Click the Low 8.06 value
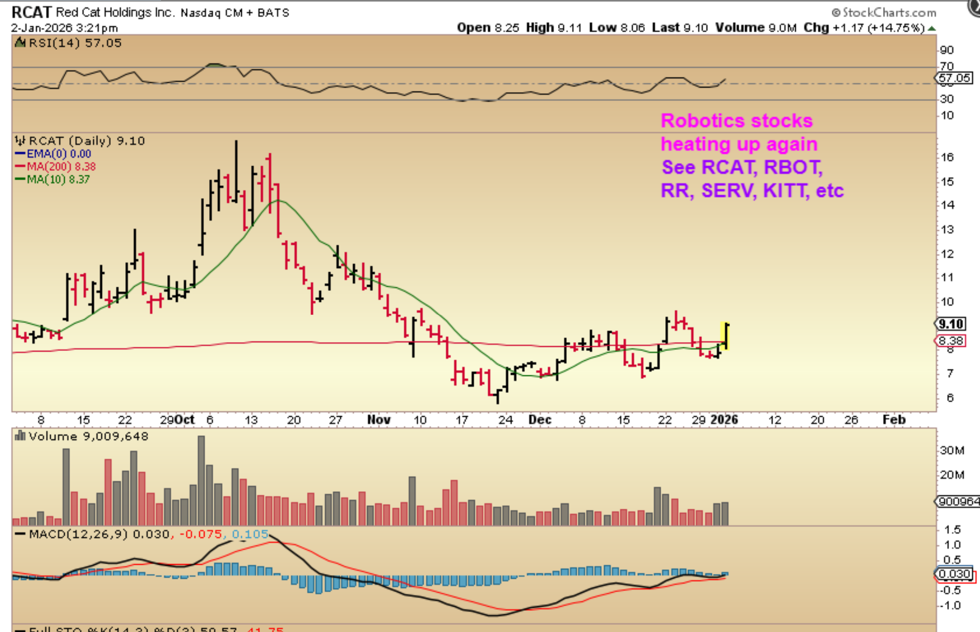This screenshot has height=632, width=980. tap(617, 28)
